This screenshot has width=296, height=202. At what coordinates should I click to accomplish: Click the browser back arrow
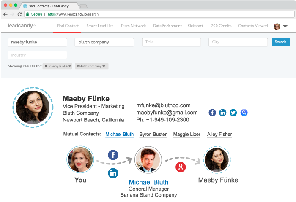pyautogui.click(x=5, y=14)
